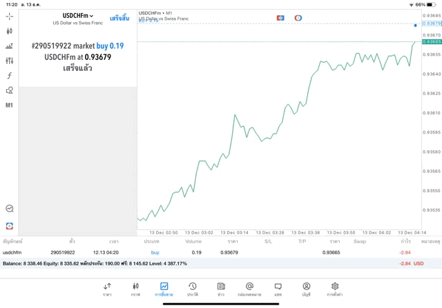The width and height of the screenshot is (442, 308).
Task: Open the objects shapes icon
Action: click(x=9, y=90)
